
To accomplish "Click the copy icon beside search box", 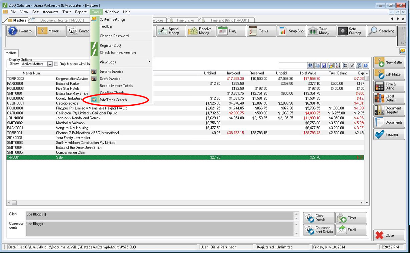I will click(317, 65).
